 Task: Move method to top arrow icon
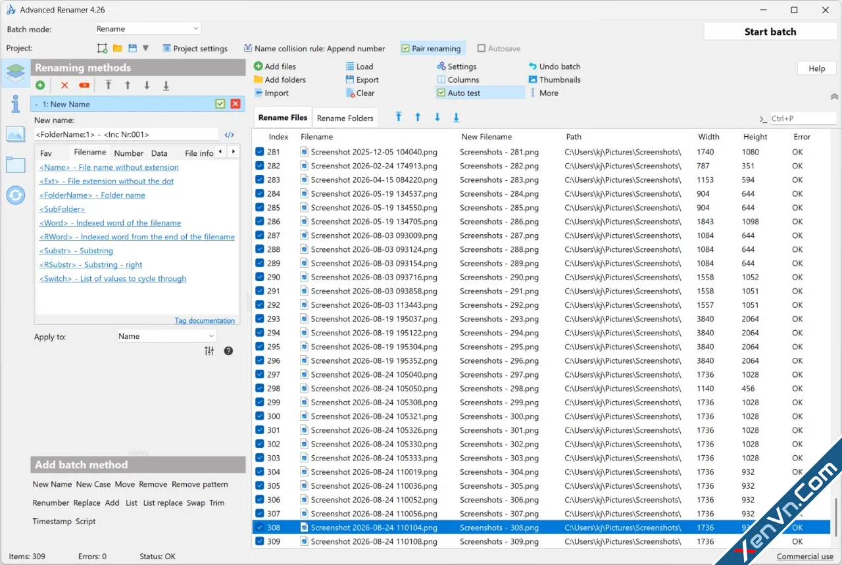(109, 86)
